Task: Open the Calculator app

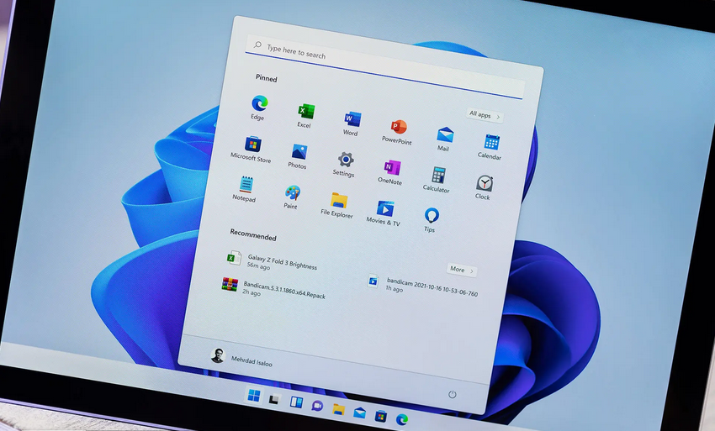Action: point(437,180)
